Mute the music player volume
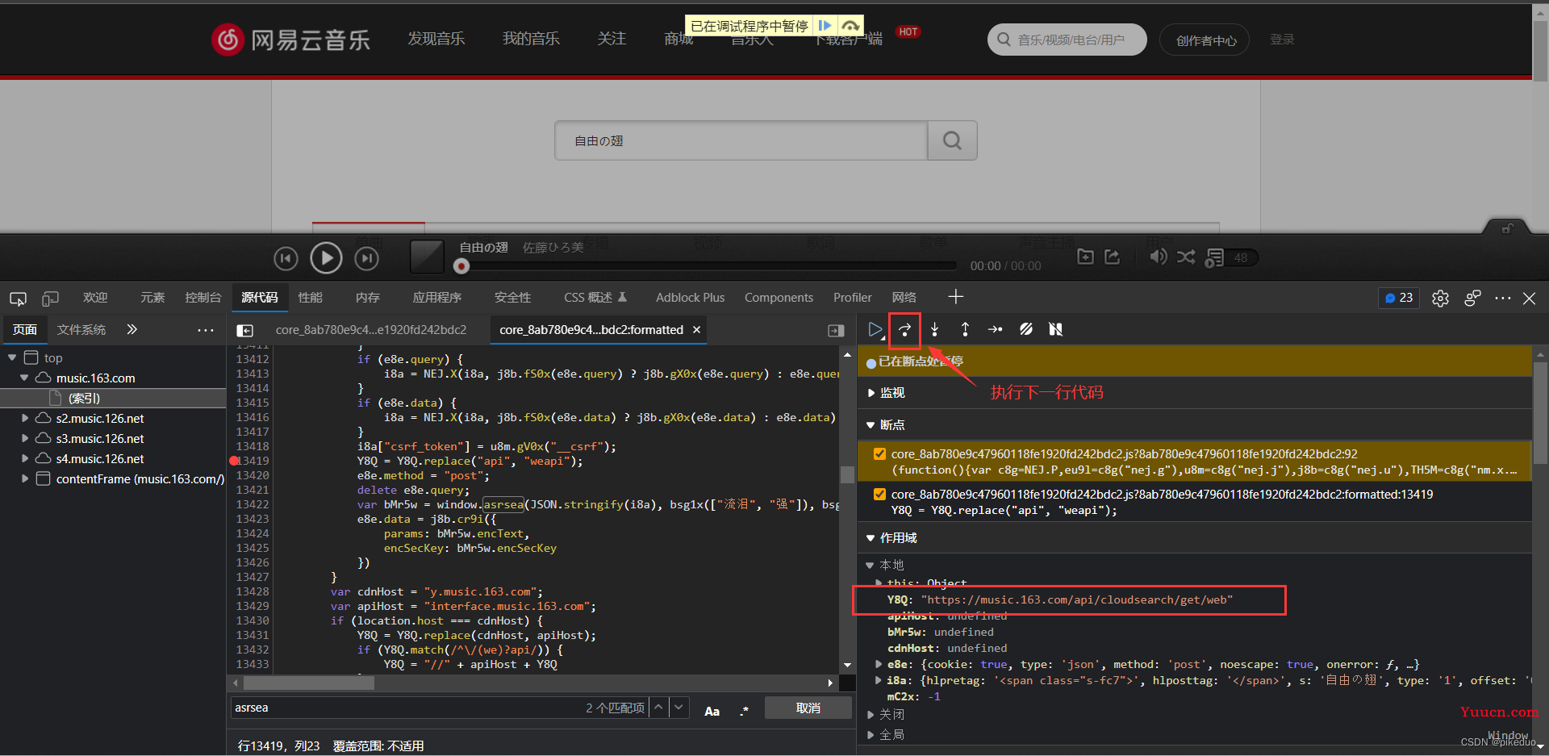 pyautogui.click(x=1158, y=257)
